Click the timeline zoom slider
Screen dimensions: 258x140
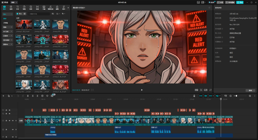(236, 96)
